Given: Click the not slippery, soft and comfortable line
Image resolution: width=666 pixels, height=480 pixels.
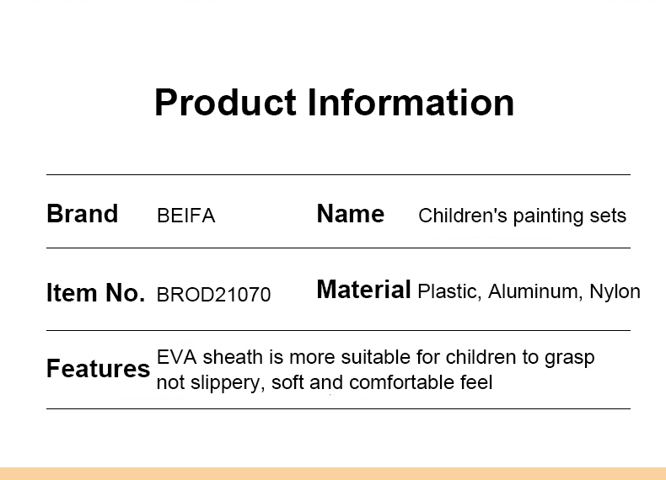Looking at the screenshot, I should tap(325, 382).
